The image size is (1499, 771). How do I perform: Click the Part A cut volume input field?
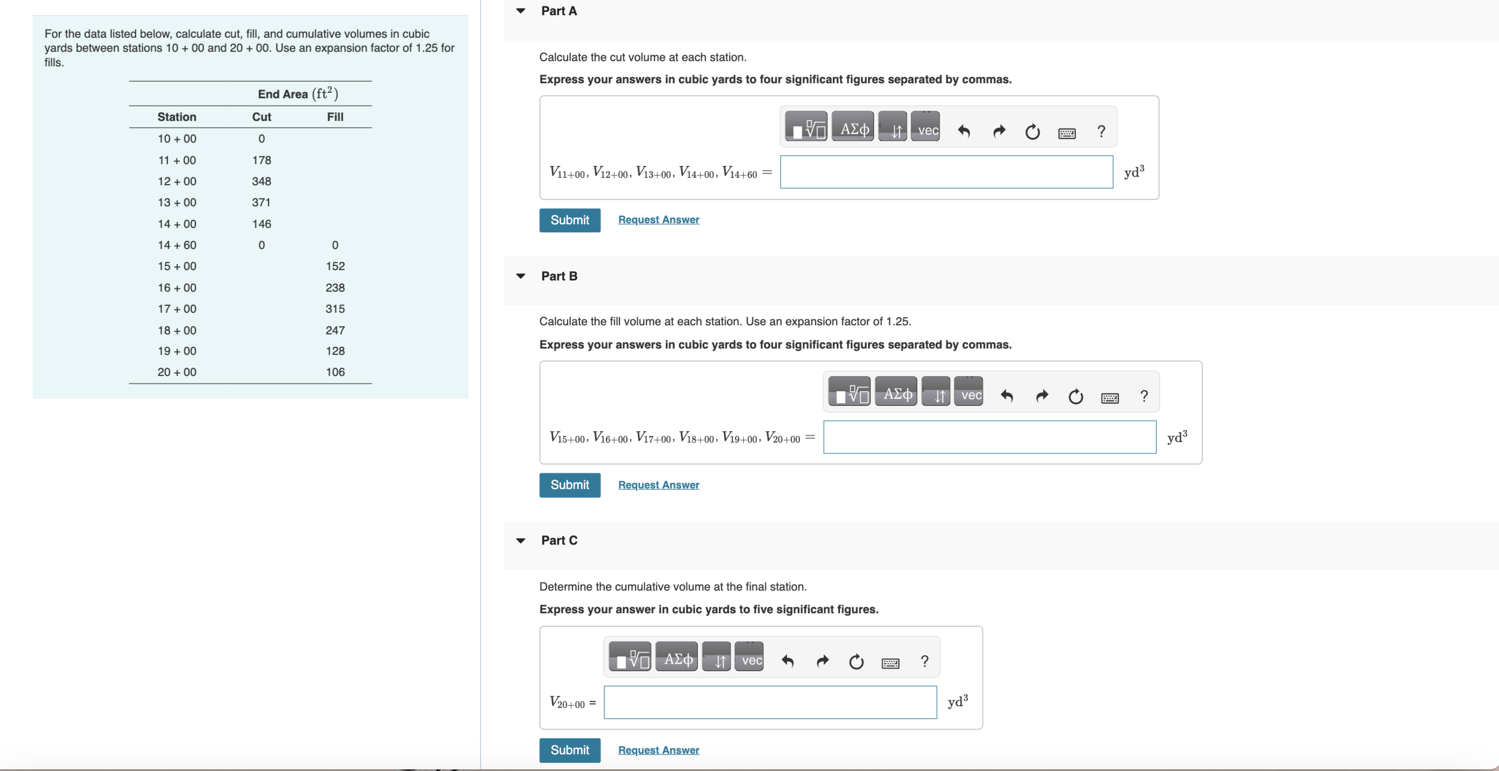(x=945, y=172)
